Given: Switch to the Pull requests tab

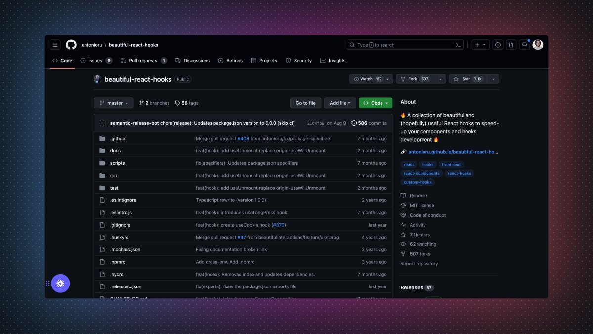Looking at the screenshot, I should click(144, 60).
